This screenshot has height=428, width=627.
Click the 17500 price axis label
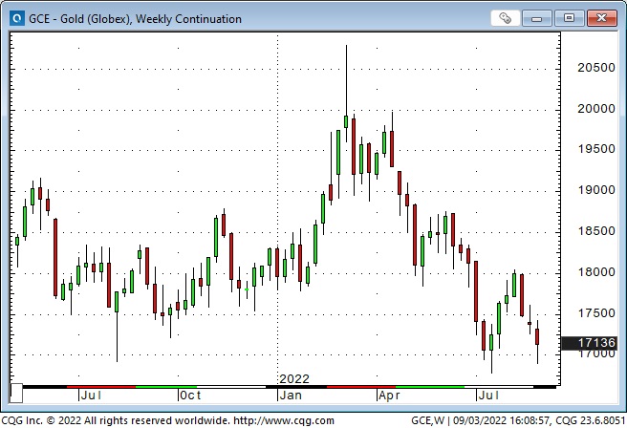point(596,313)
